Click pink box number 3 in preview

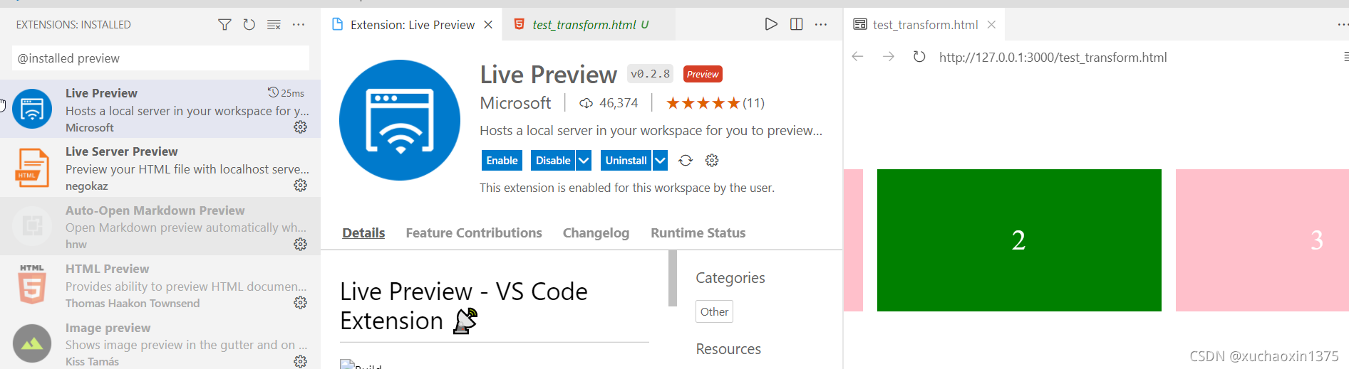1262,240
